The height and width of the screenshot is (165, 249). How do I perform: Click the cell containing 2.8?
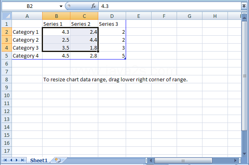[x=84, y=56]
